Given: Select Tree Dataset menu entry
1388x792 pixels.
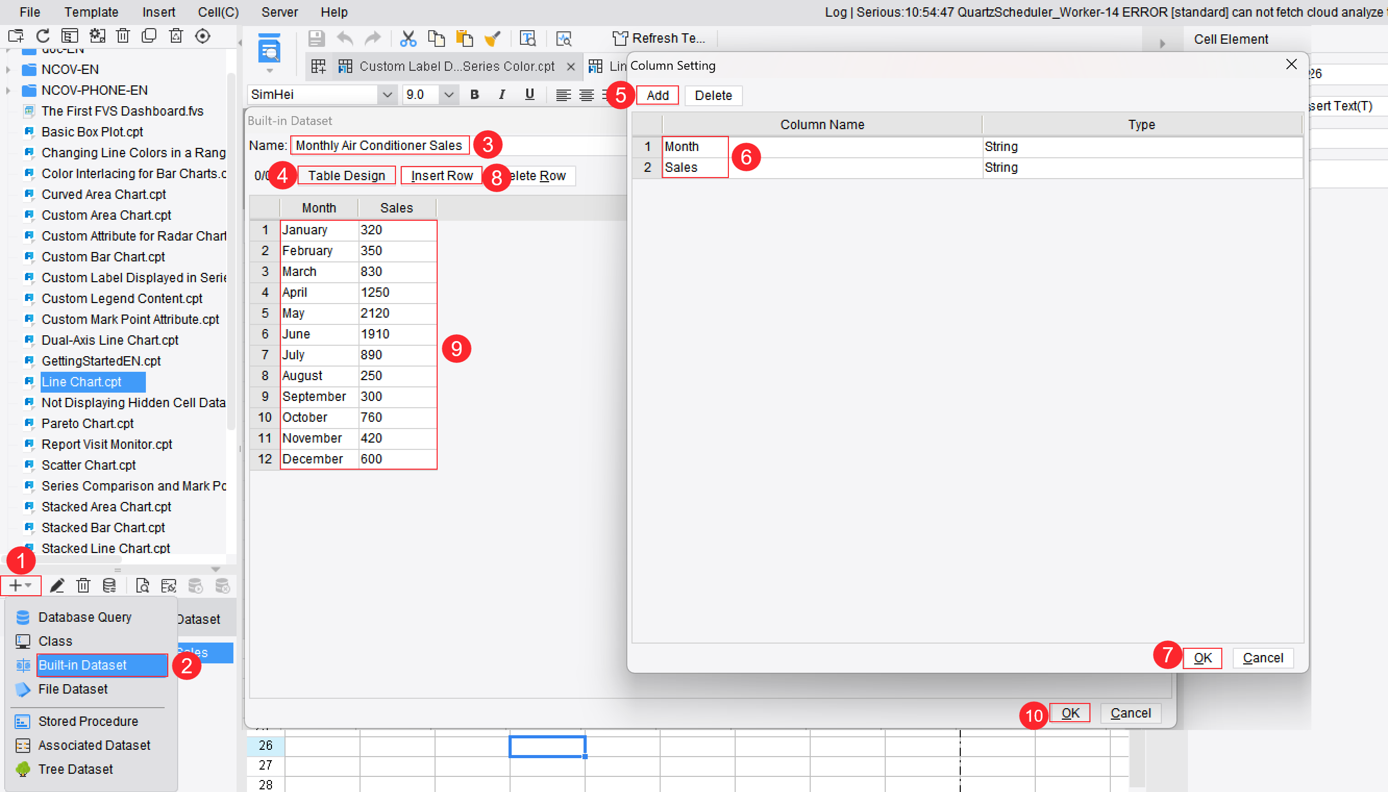Looking at the screenshot, I should coord(90,769).
